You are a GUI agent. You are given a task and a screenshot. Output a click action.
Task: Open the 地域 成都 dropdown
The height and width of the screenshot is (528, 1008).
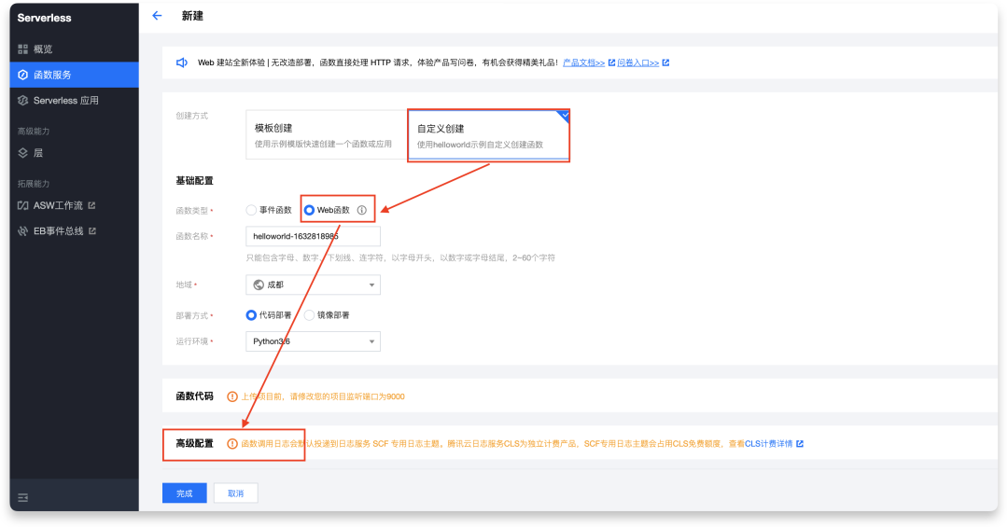(313, 285)
